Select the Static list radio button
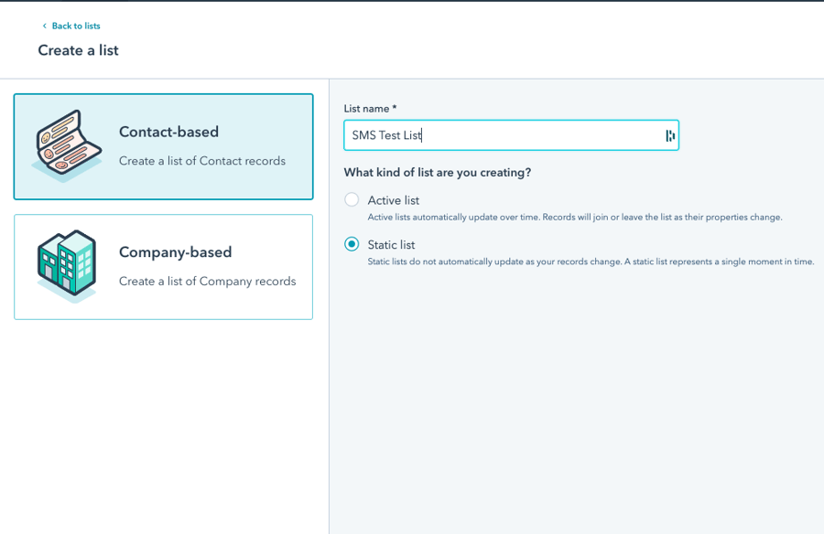This screenshot has height=534, width=824. [x=352, y=244]
